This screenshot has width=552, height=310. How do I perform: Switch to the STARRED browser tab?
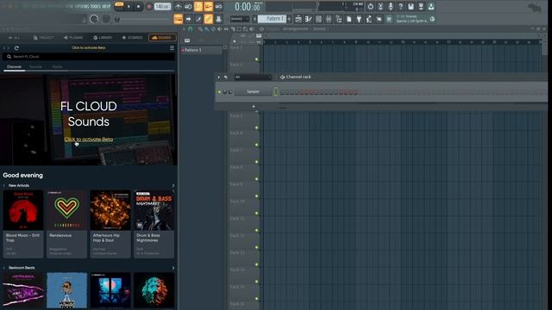point(132,38)
